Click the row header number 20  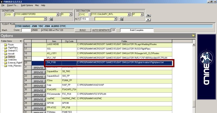[28, 63]
